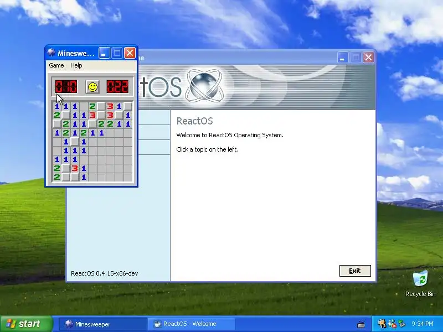Click the green 2 in the top row
The image size is (443, 332).
point(92,106)
